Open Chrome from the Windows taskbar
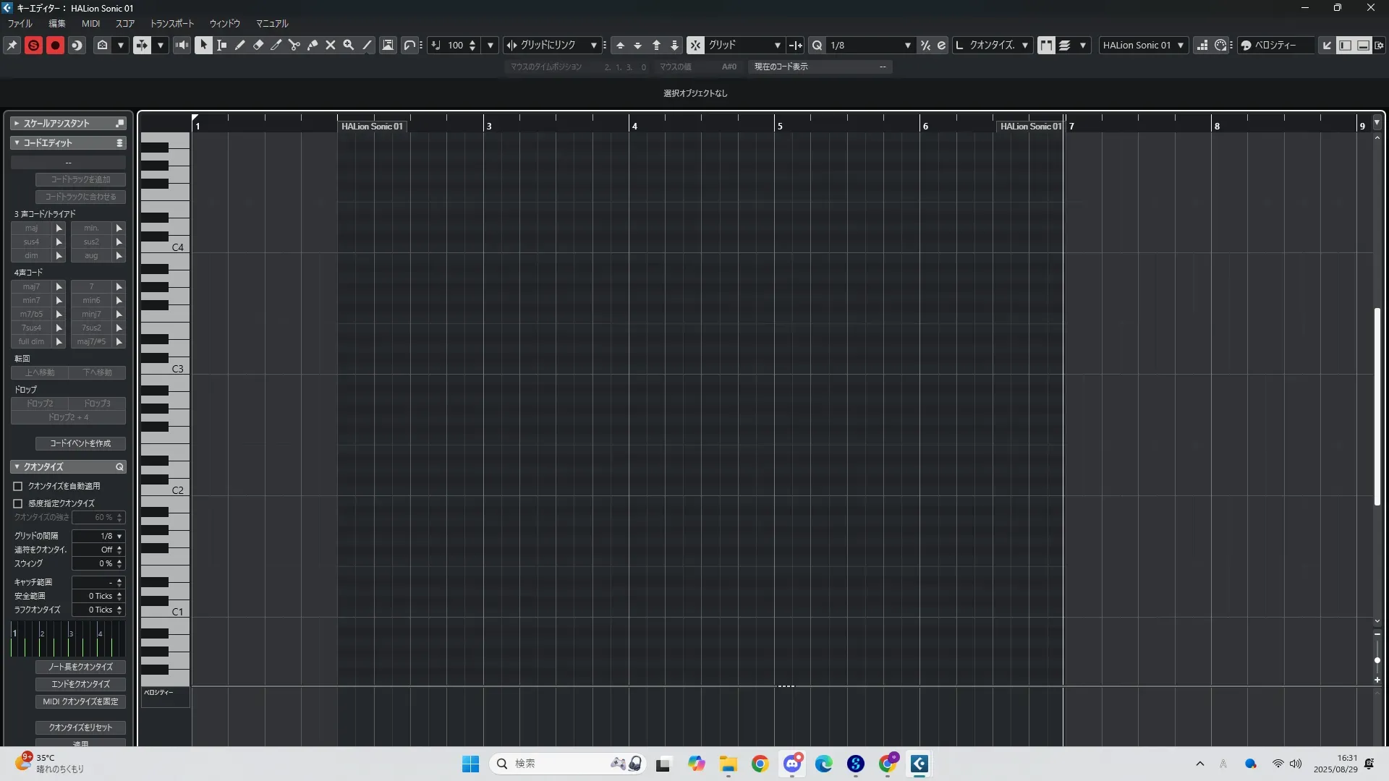Image resolution: width=1389 pixels, height=781 pixels. coord(760,764)
